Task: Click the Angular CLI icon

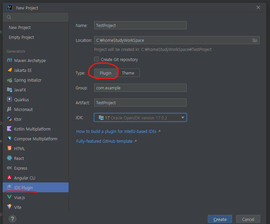Action: point(9,177)
